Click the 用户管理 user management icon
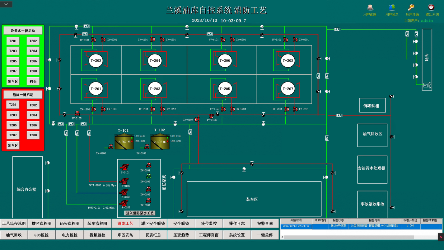This screenshot has width=444, height=250. 370,7
